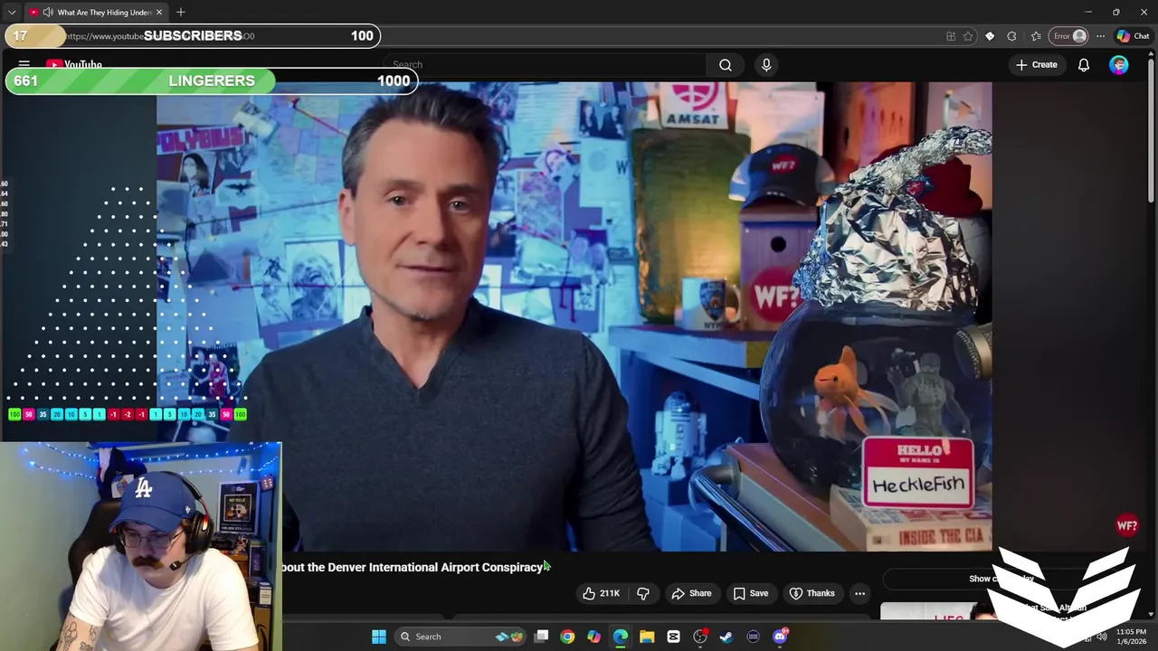
Task: Close the current YouTube tab
Action: pos(160,13)
